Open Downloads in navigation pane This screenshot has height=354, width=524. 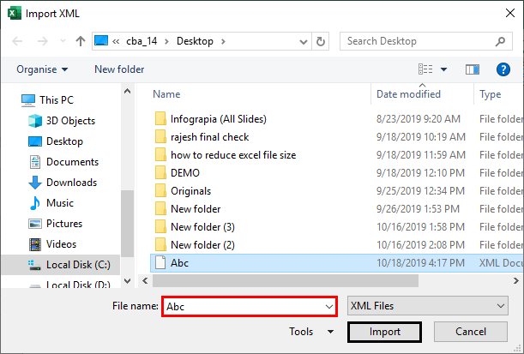coord(71,183)
